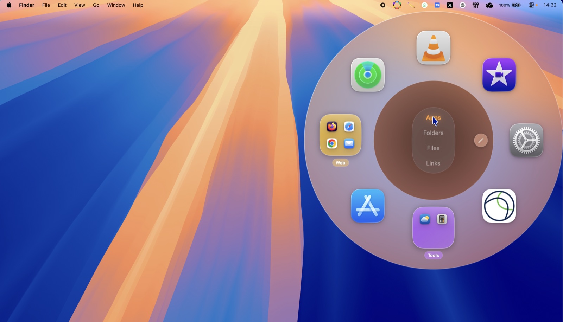The height and width of the screenshot is (322, 563).
Task: Open the ChatGPT menu bar icon
Action: (x=463, y=5)
